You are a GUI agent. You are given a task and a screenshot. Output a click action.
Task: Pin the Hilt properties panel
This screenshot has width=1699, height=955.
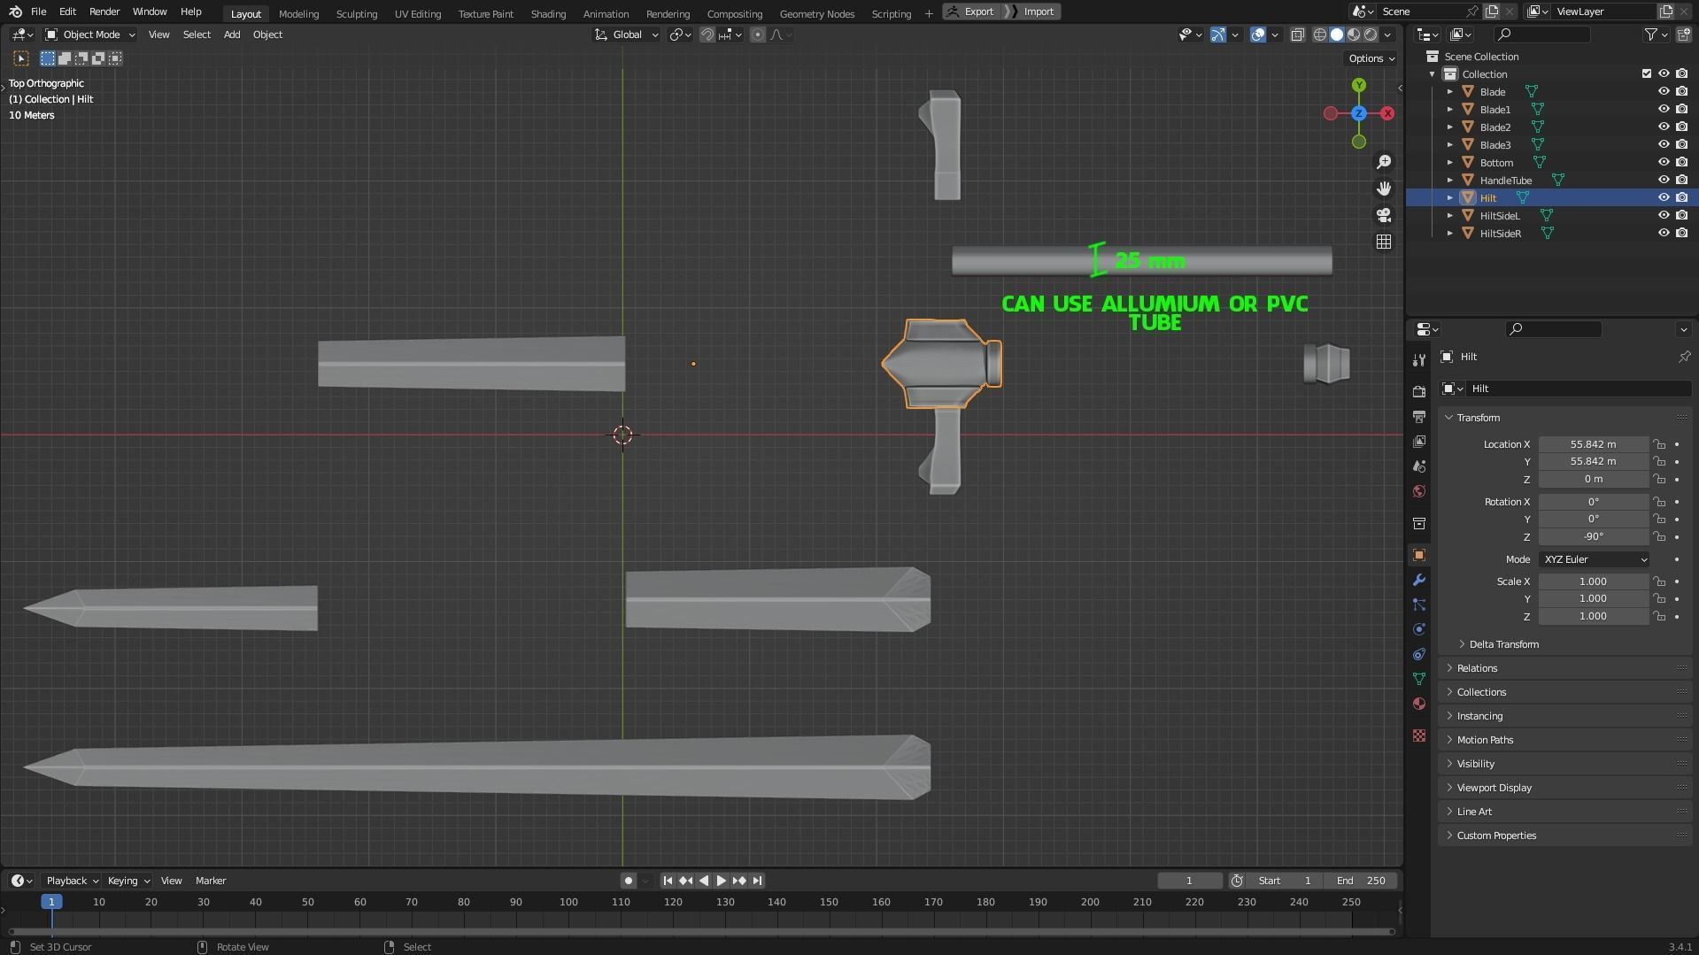(x=1684, y=357)
